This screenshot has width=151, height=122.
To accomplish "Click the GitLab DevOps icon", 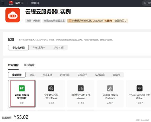I will tap(140, 88).
